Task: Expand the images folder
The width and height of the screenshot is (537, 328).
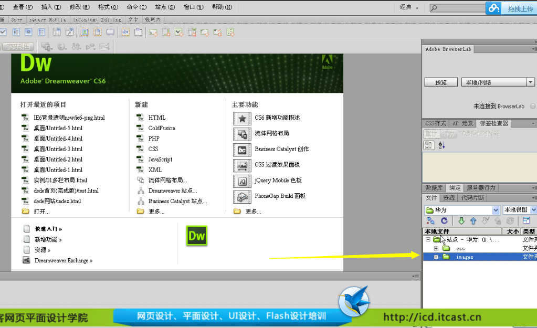Action: (436, 257)
